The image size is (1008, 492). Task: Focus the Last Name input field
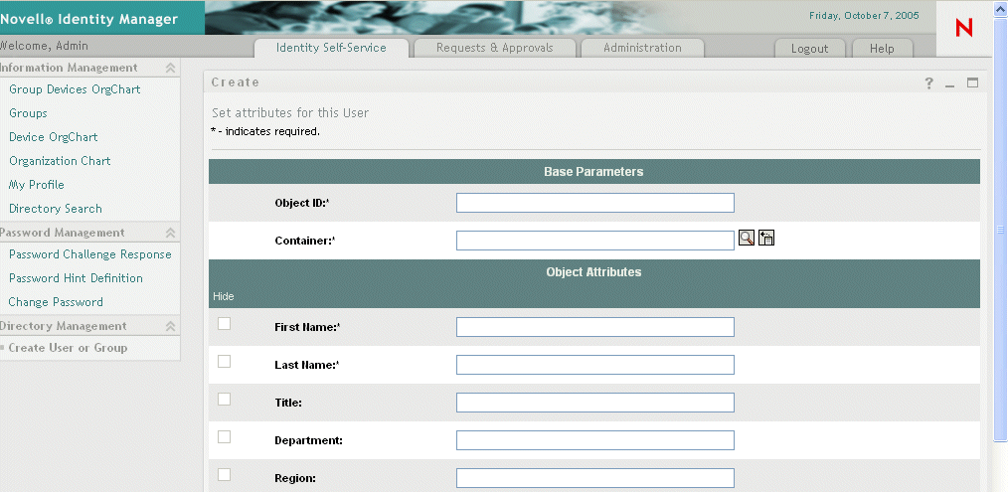pos(595,365)
